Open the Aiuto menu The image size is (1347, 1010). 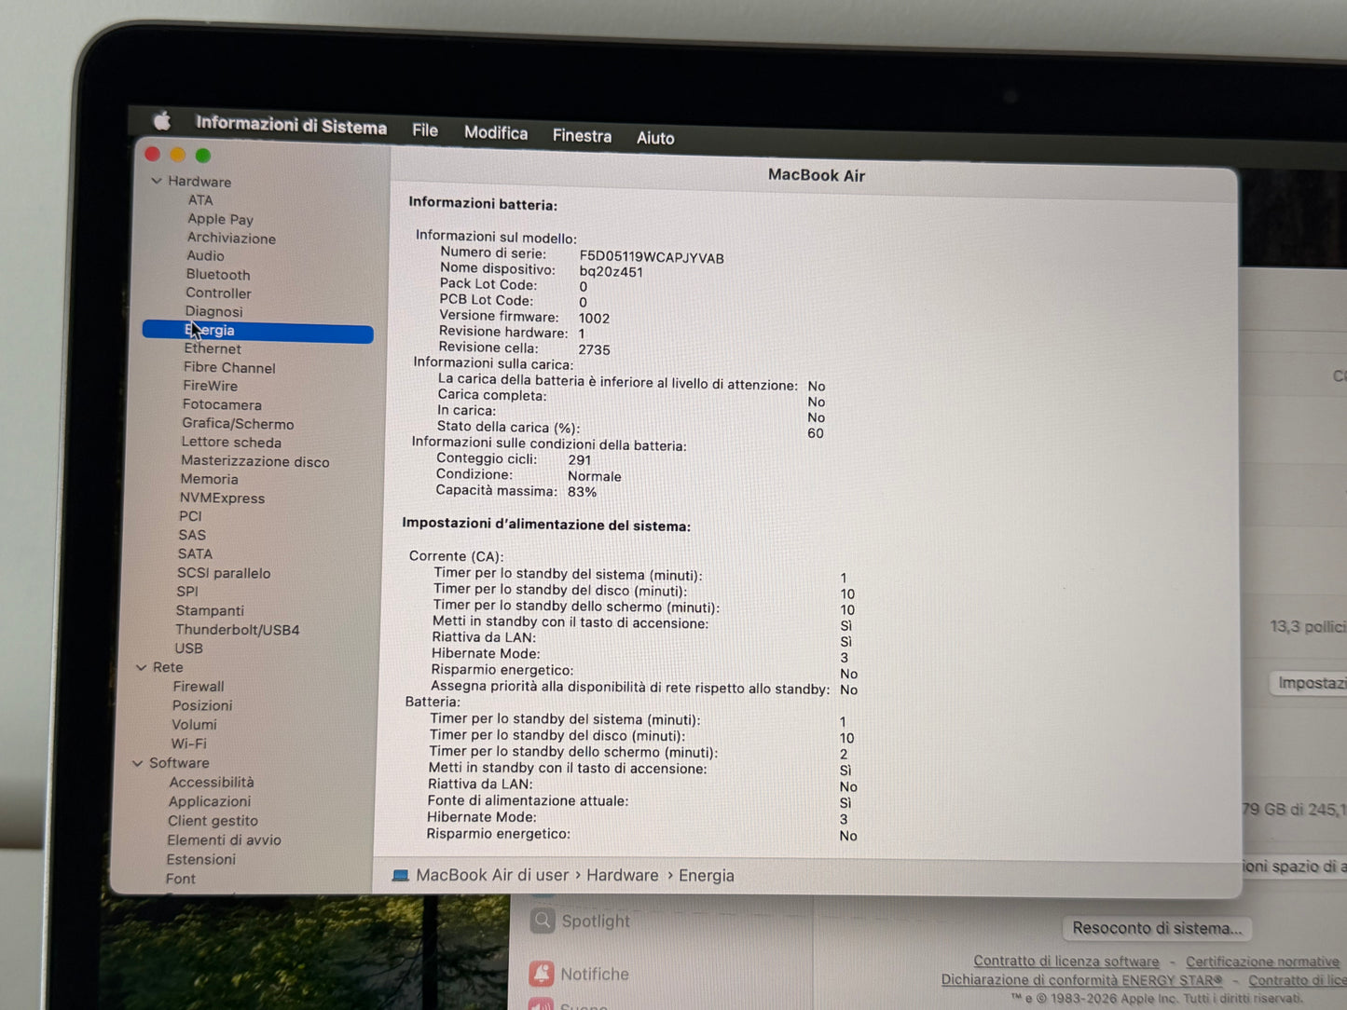coord(655,137)
